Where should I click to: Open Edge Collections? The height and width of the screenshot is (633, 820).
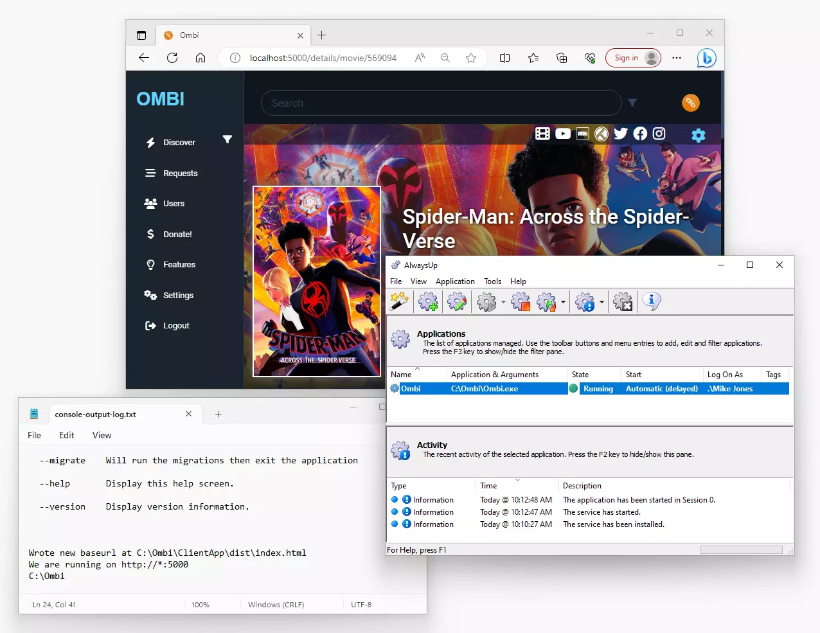(x=562, y=58)
